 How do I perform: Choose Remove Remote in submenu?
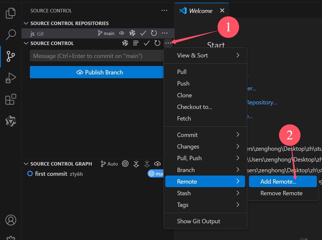(x=283, y=193)
